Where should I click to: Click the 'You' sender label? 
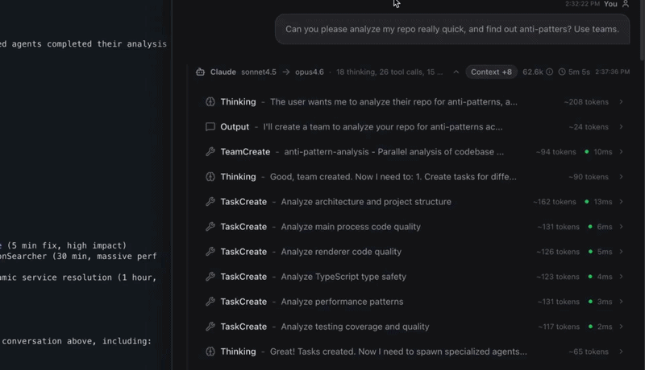(x=610, y=4)
